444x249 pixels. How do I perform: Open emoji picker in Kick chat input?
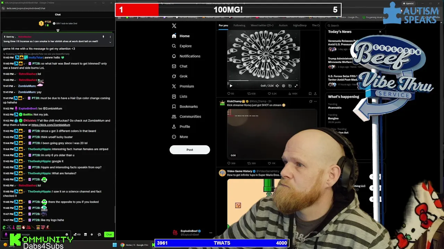(x=67, y=234)
